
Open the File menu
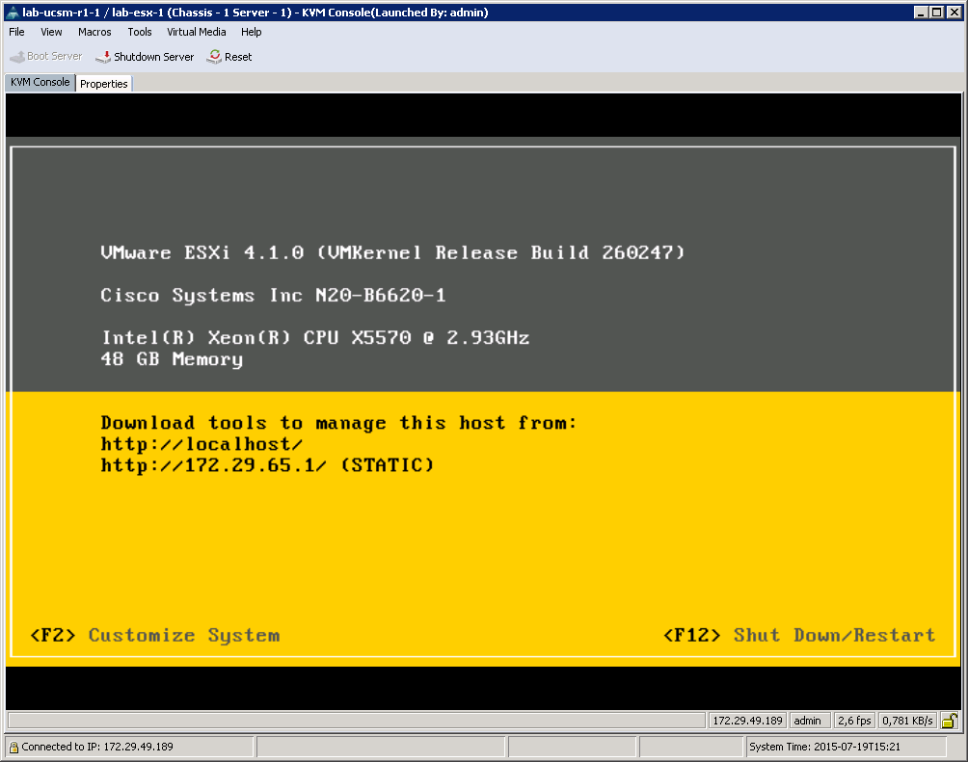pyautogui.click(x=16, y=32)
